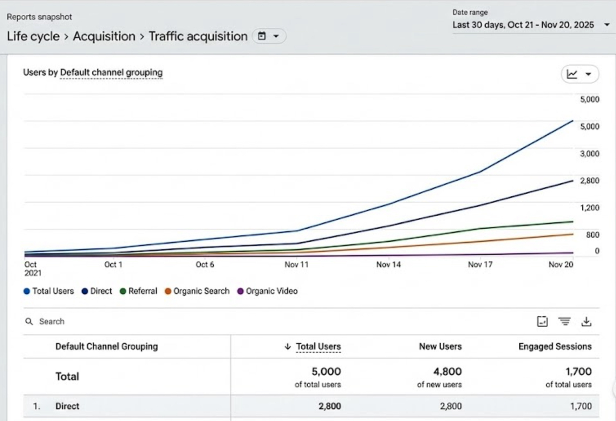Navigate to Acquisition breadcrumb
This screenshot has height=421, width=616.
coord(104,36)
